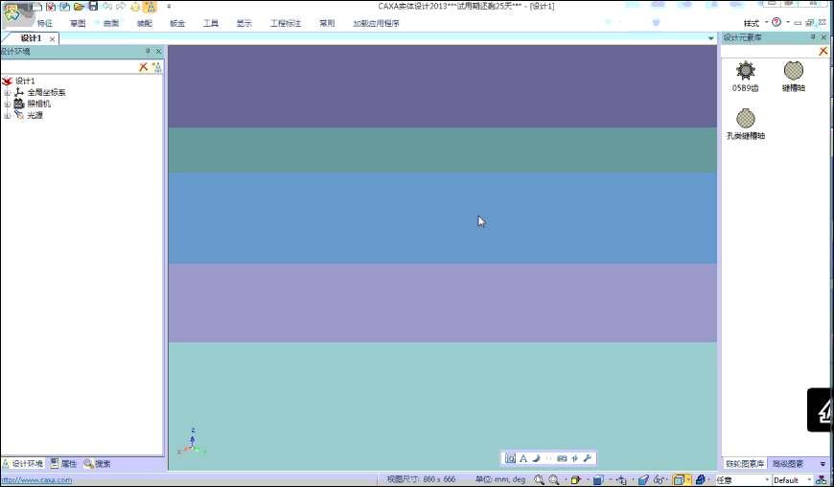Open the Default configuration dropdown

pos(793,480)
